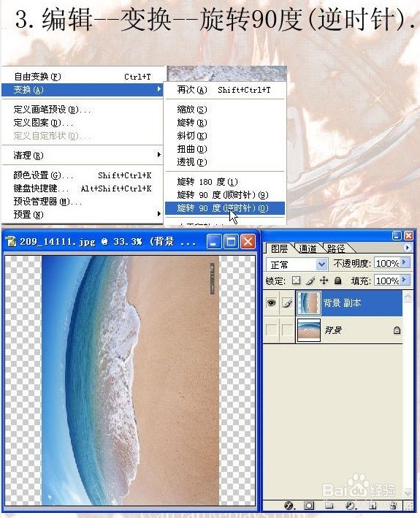
Task: Choose 键盘快捷键 menu item
Action: point(83,188)
